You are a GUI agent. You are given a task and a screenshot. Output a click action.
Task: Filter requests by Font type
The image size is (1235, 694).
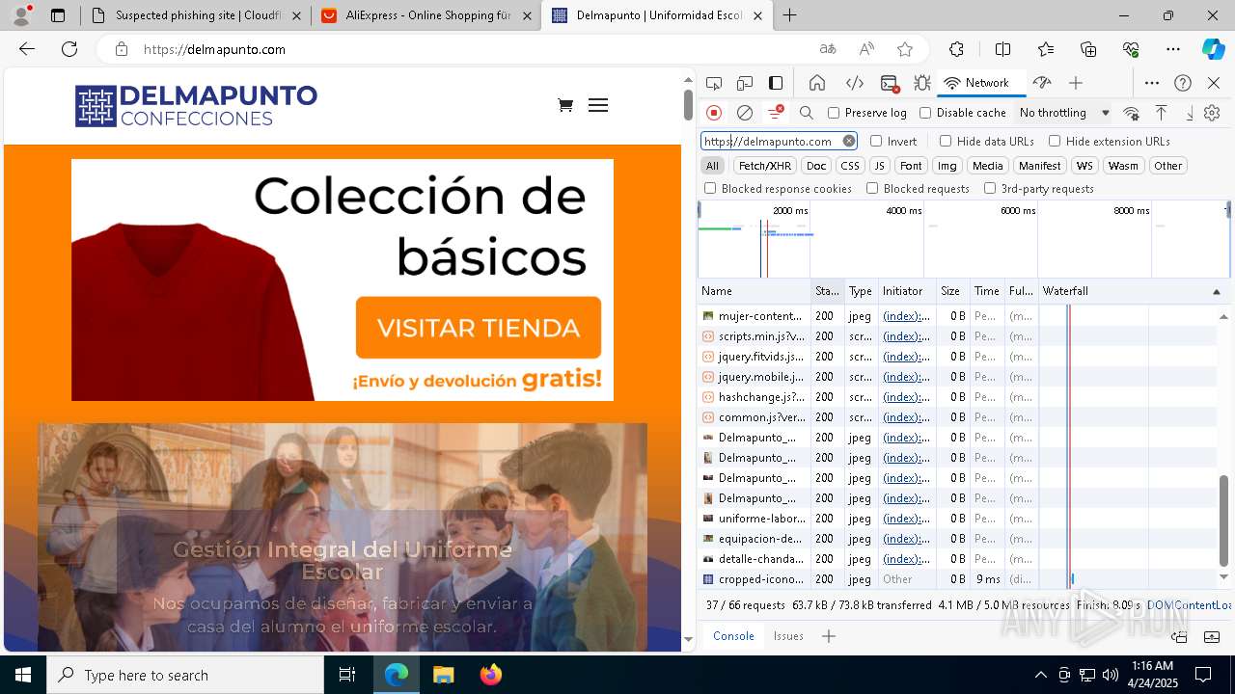[911, 166]
